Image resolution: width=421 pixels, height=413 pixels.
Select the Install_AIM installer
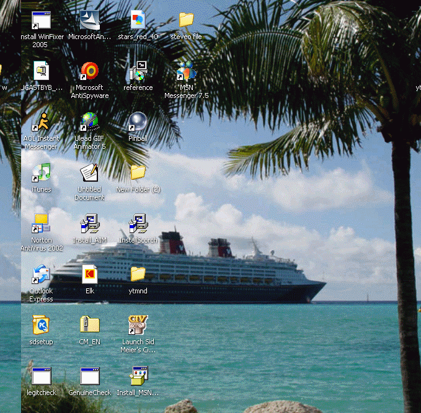pyautogui.click(x=90, y=223)
